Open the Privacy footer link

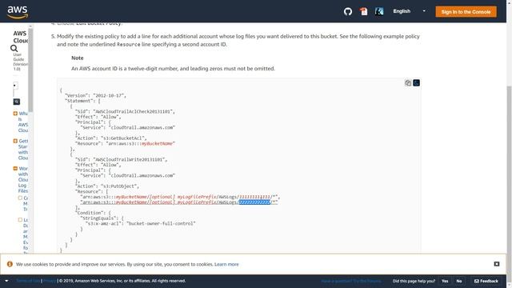click(50, 281)
